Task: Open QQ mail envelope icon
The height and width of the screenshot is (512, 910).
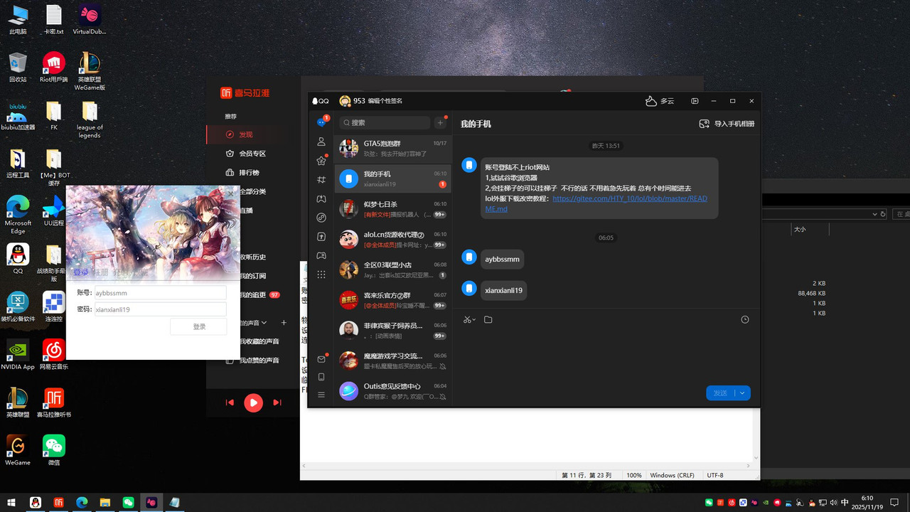Action: [x=321, y=359]
